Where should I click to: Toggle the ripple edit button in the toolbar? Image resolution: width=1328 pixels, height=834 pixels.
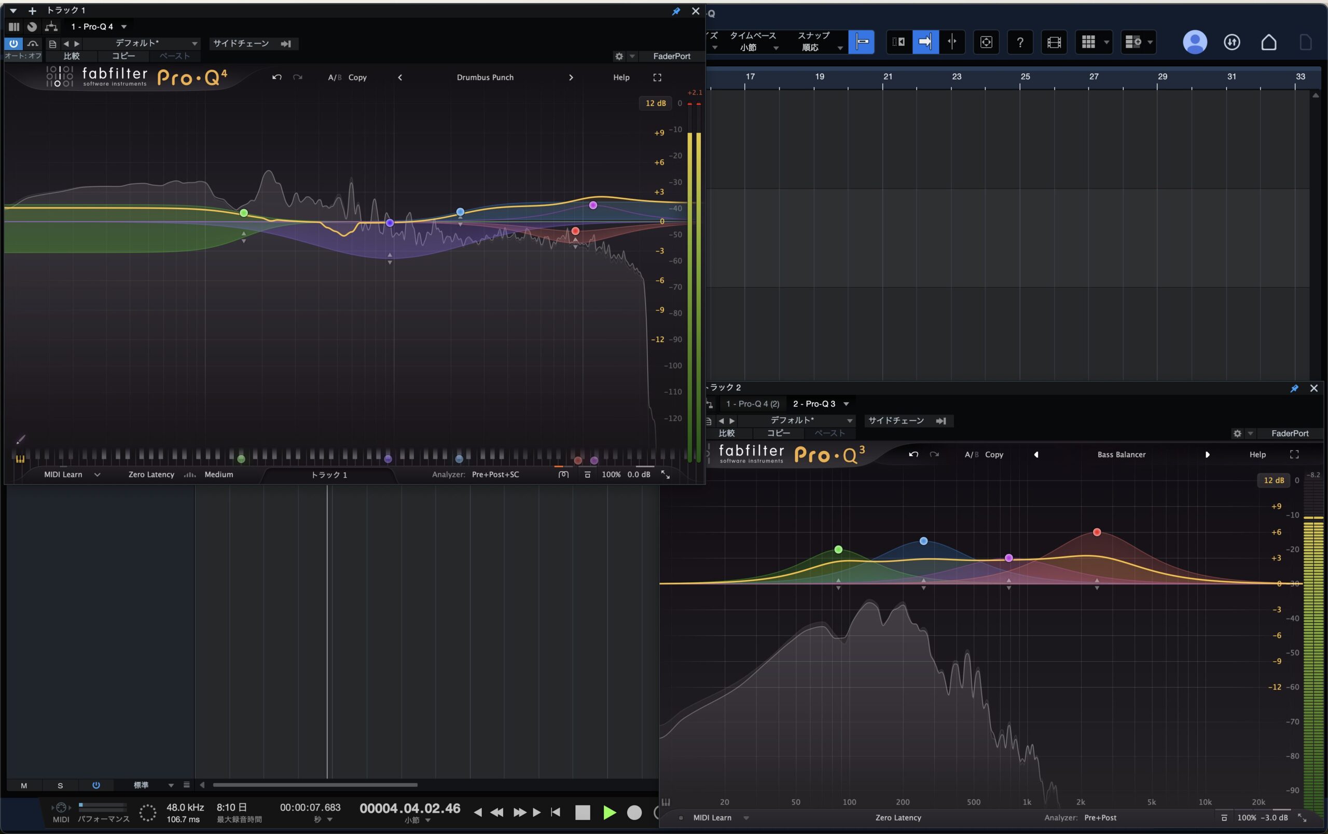[900, 42]
